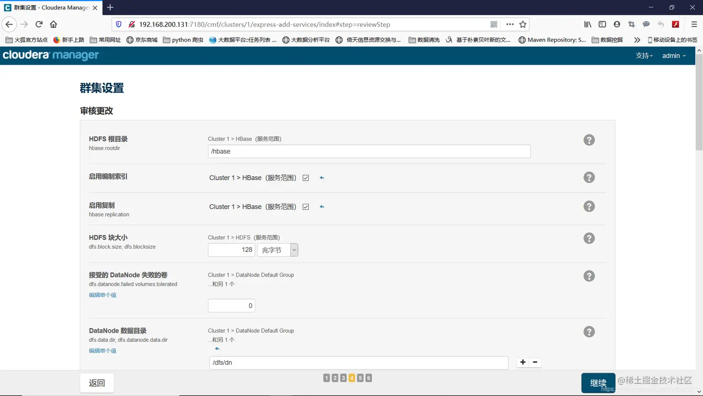Click the failed volumes tolerated field

click(232, 306)
